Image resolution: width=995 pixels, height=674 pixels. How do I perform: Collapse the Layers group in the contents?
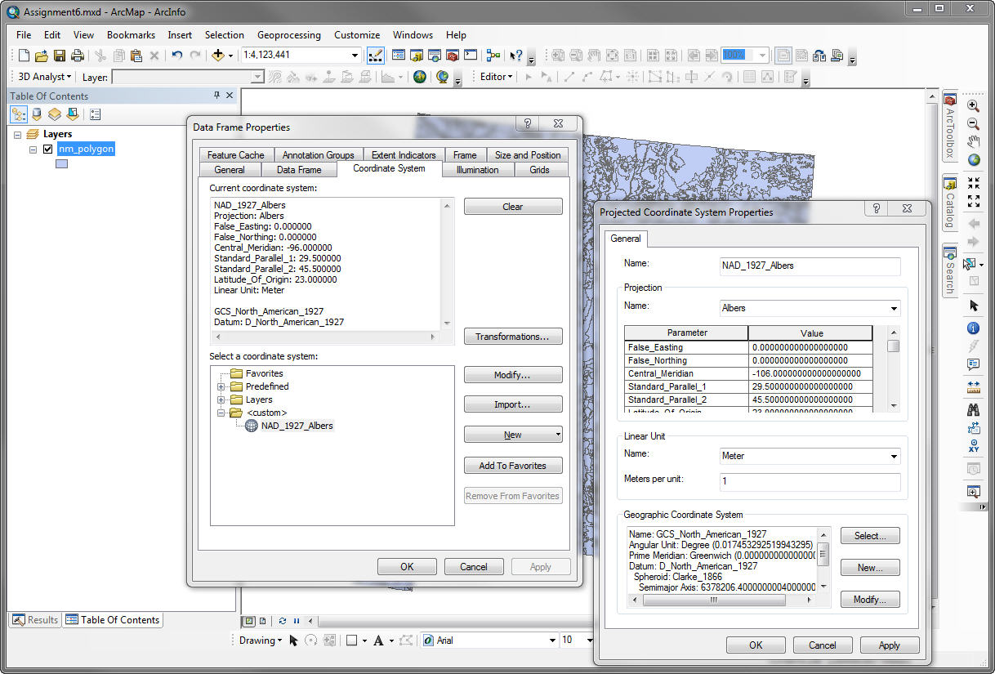(x=18, y=134)
